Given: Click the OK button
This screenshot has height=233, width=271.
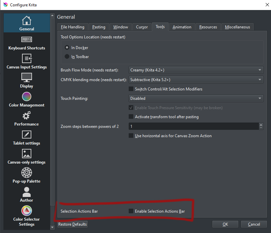Looking at the screenshot, I should [225, 224].
